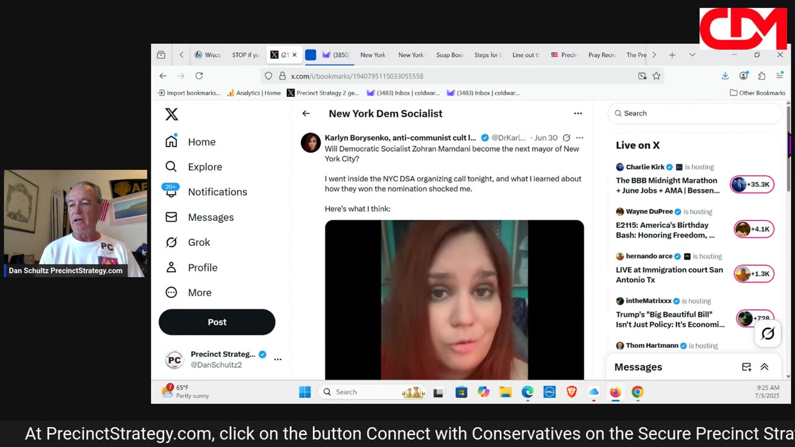Switch to the Steps for tab
This screenshot has width=795, height=447.
[488, 55]
